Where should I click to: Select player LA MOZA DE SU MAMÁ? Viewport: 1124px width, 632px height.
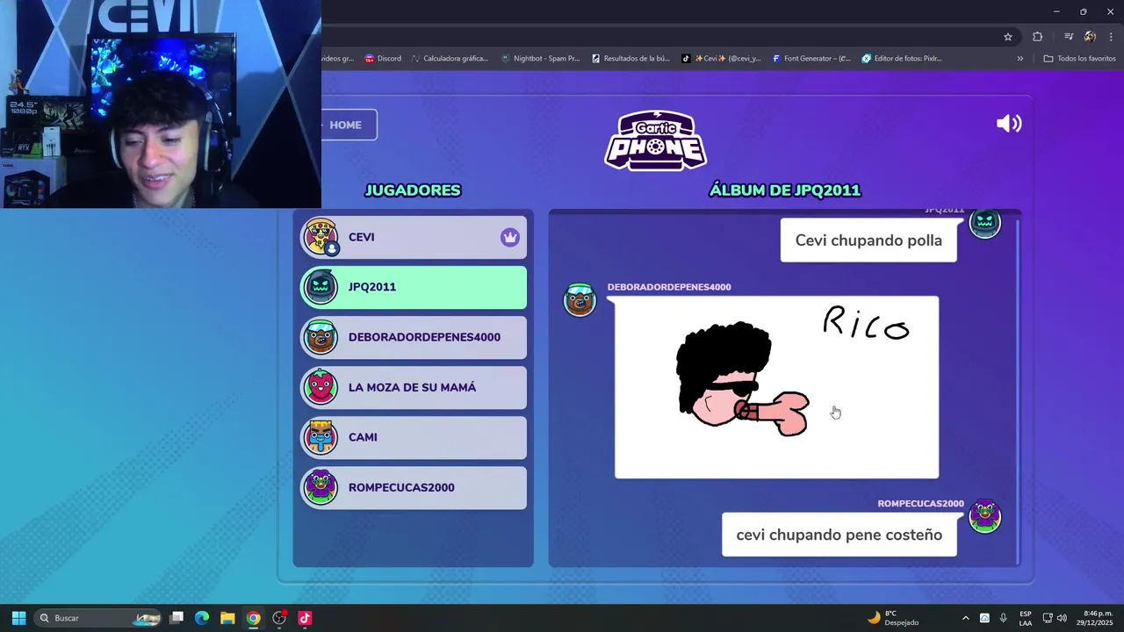[414, 387]
